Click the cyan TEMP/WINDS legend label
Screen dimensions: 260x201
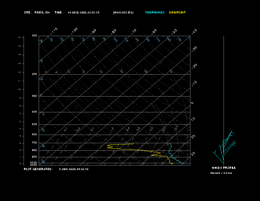(x=155, y=12)
